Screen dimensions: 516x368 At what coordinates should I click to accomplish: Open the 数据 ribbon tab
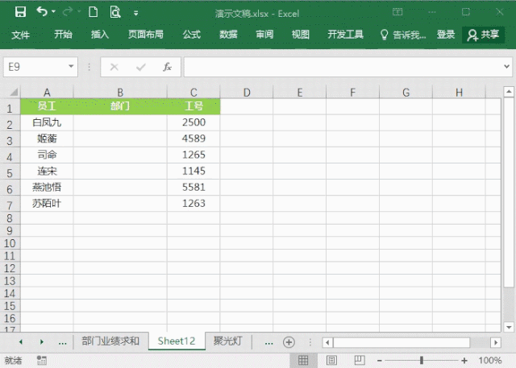pos(228,35)
